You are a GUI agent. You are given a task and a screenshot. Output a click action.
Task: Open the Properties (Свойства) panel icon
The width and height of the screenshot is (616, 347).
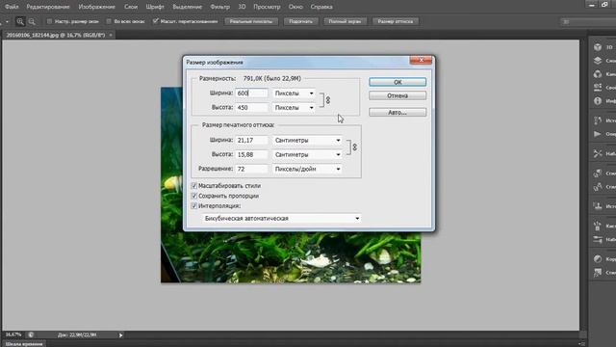[598, 88]
